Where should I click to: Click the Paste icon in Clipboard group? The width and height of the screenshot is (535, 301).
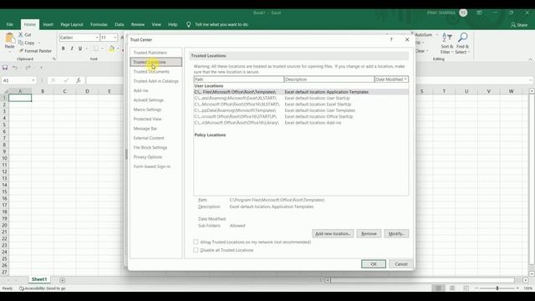pyautogui.click(x=9, y=38)
